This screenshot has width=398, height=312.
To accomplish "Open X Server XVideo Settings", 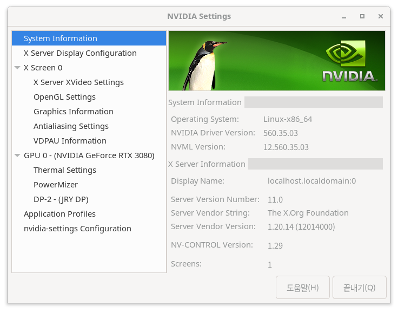I will [x=78, y=82].
